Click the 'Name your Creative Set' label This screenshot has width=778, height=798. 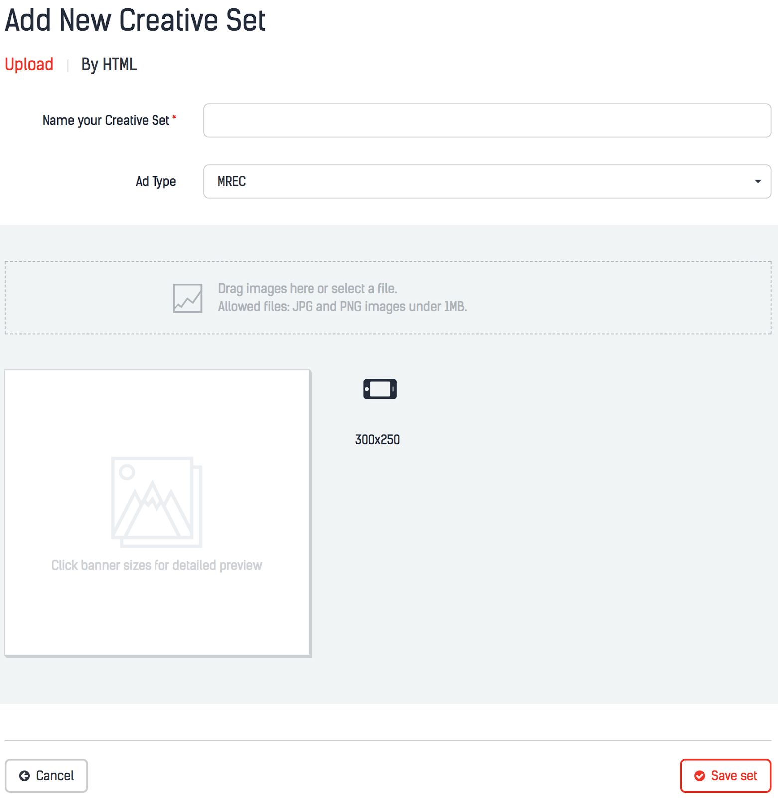pyautogui.click(x=106, y=120)
